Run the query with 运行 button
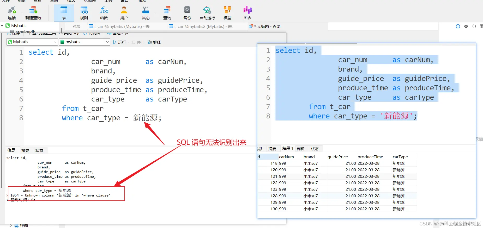The width and height of the screenshot is (483, 228). [120, 42]
